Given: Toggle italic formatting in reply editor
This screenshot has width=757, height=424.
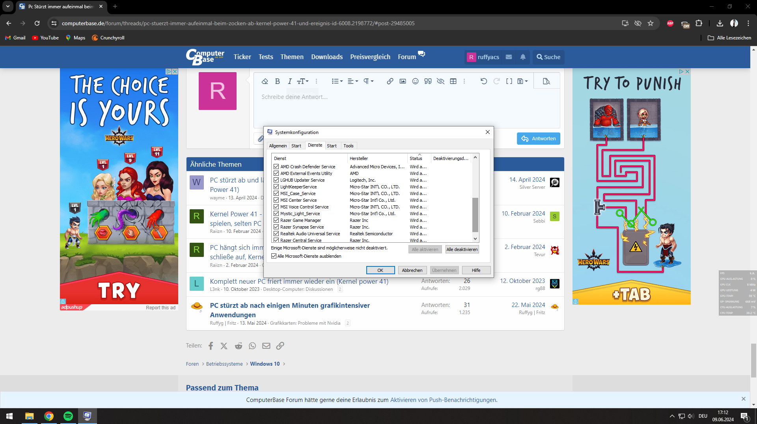Looking at the screenshot, I should point(290,81).
